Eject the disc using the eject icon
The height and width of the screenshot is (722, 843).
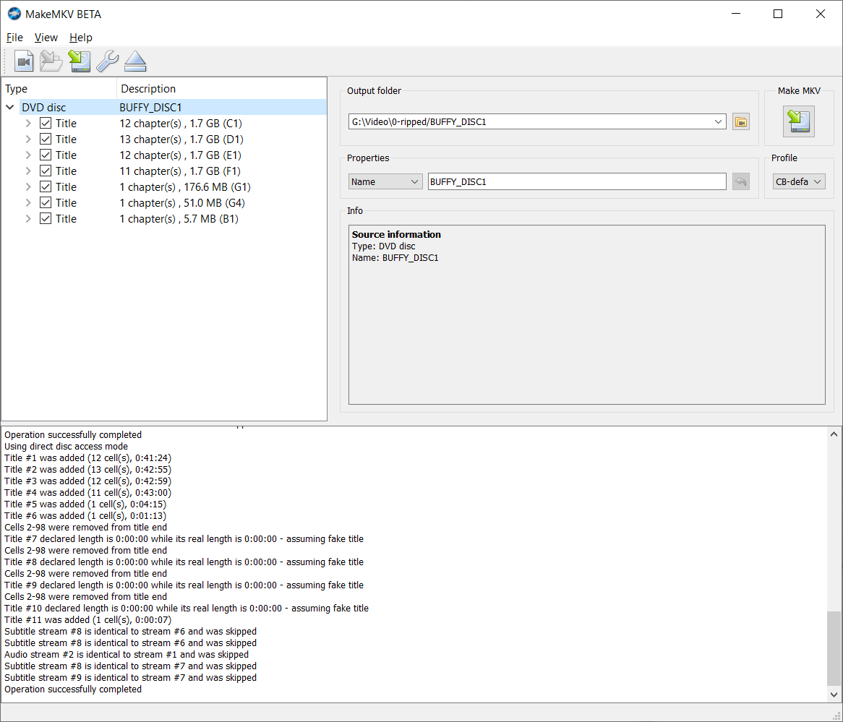(135, 61)
